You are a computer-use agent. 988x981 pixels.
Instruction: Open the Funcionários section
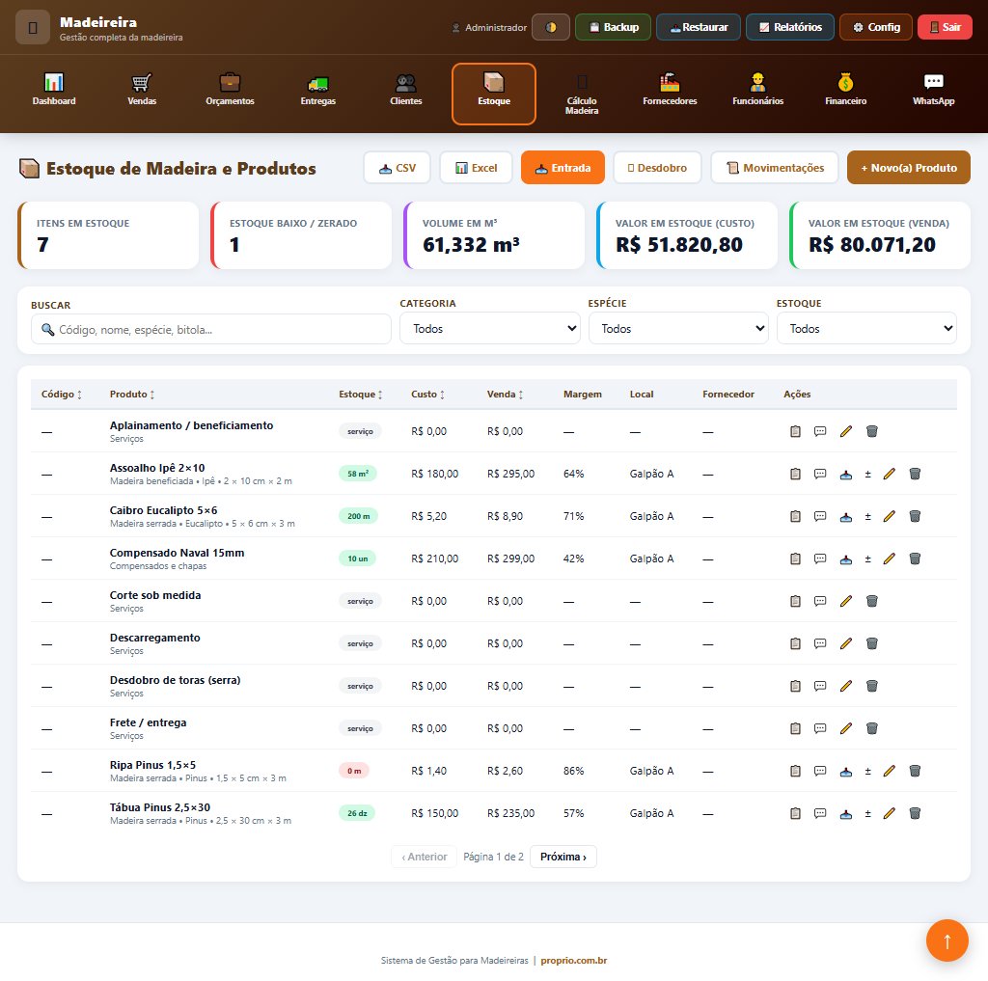pos(758,94)
